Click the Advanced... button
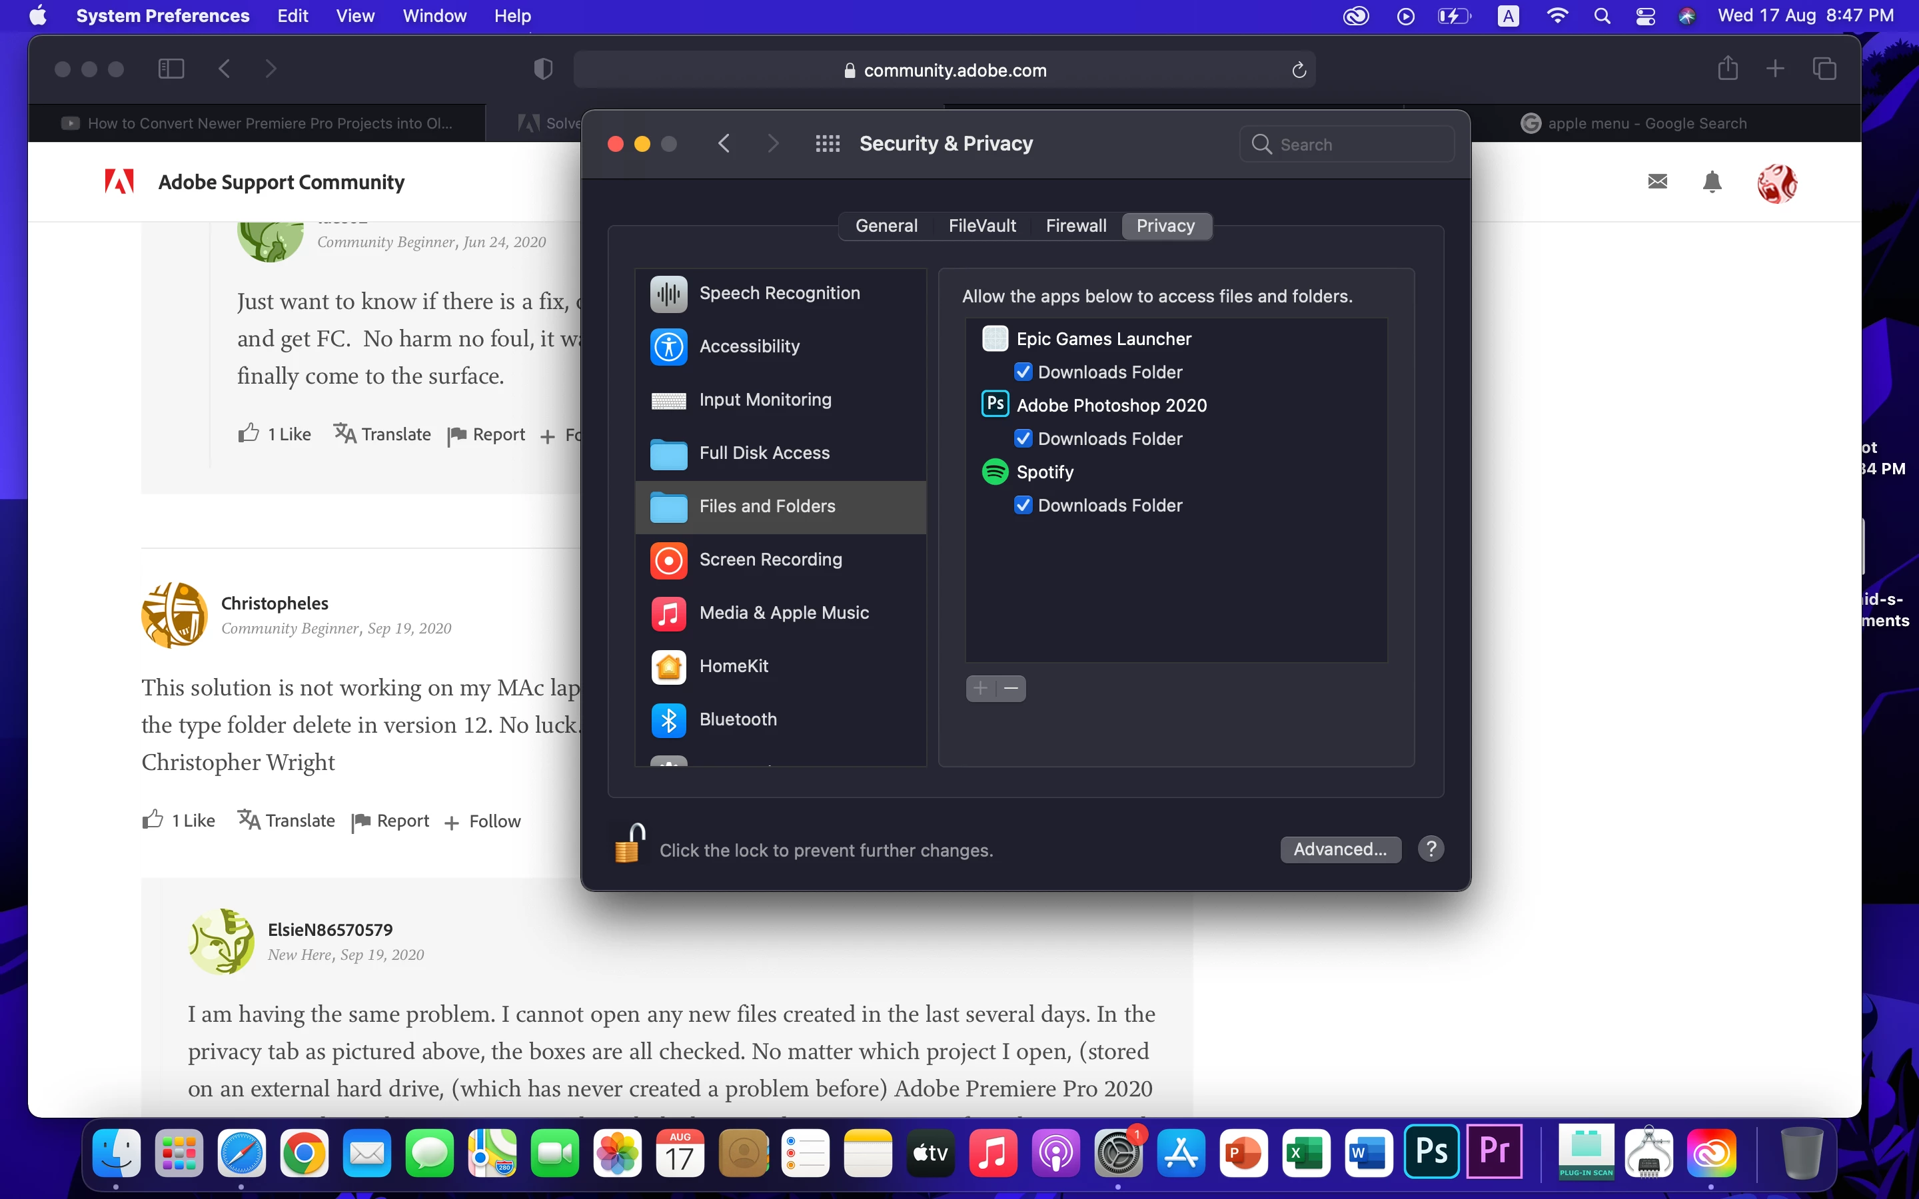 click(x=1339, y=849)
